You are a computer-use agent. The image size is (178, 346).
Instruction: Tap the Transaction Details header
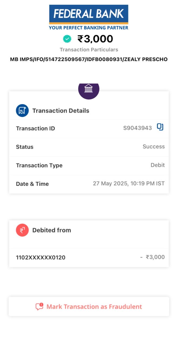click(x=61, y=111)
